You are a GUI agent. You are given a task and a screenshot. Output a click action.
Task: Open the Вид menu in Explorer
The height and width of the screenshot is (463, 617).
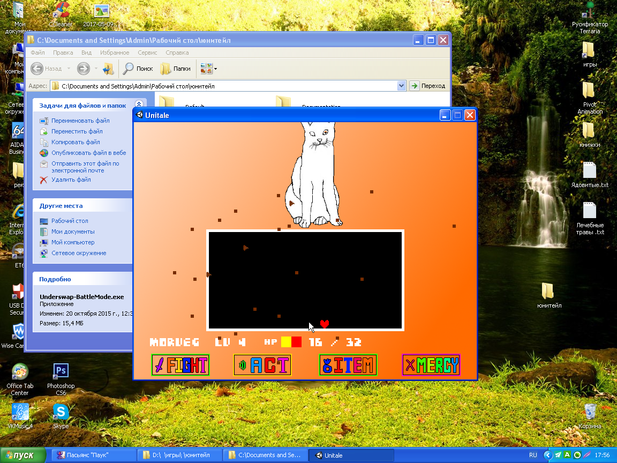(x=87, y=53)
